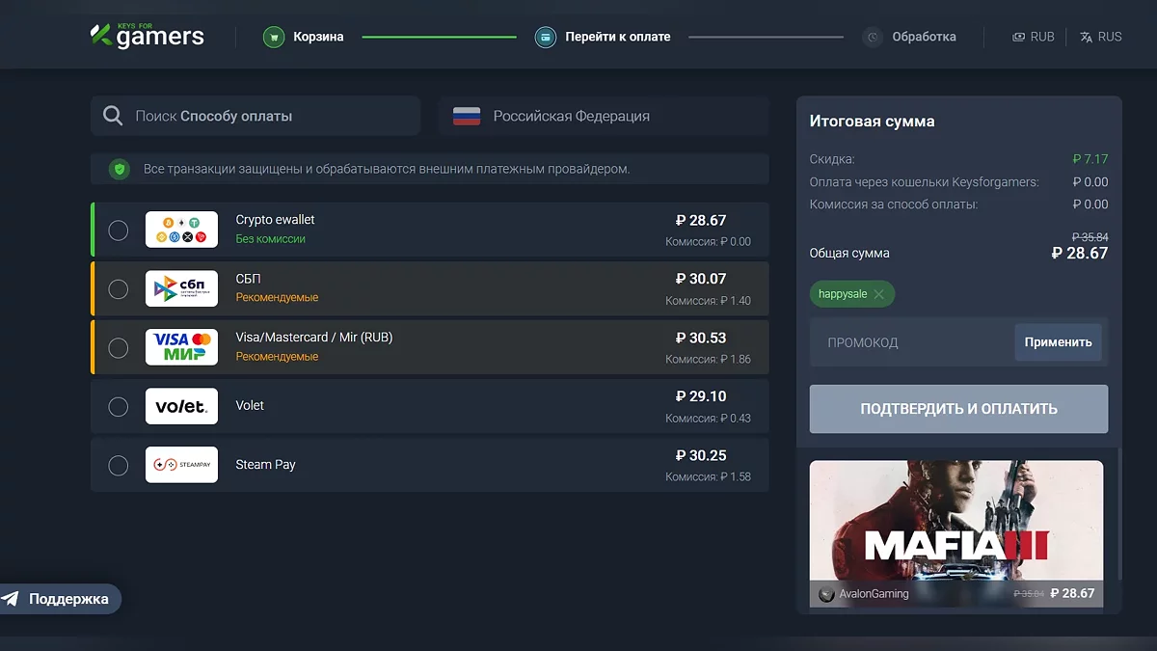
Task: Go to the Обработка step
Action: pos(909,37)
